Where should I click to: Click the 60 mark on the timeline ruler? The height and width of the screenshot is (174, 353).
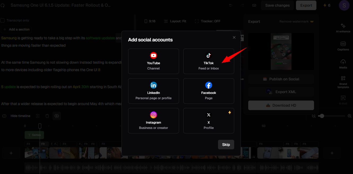coord(264,126)
